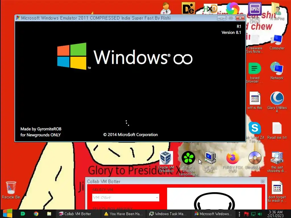This screenshot has height=218, width=291.
Task: Close the Collab VM Botter panel
Action: pos(263,181)
